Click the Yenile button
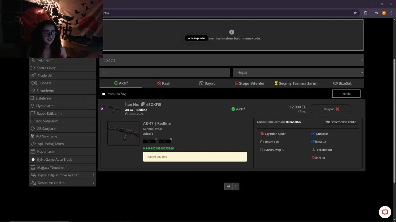 [346, 94]
